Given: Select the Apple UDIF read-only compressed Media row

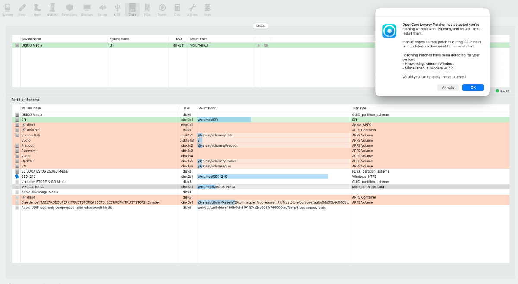Looking at the screenshot, I should (x=261, y=208).
